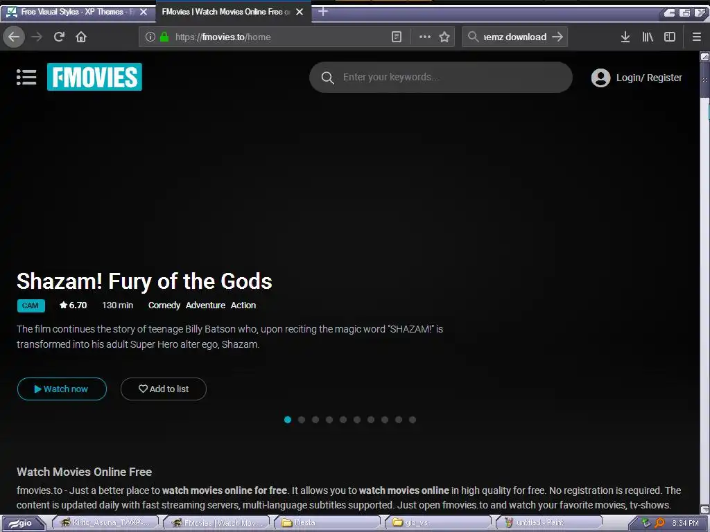The height and width of the screenshot is (532, 710).
Task: Click the page vertical scrollbar thumb
Action: 704,80
